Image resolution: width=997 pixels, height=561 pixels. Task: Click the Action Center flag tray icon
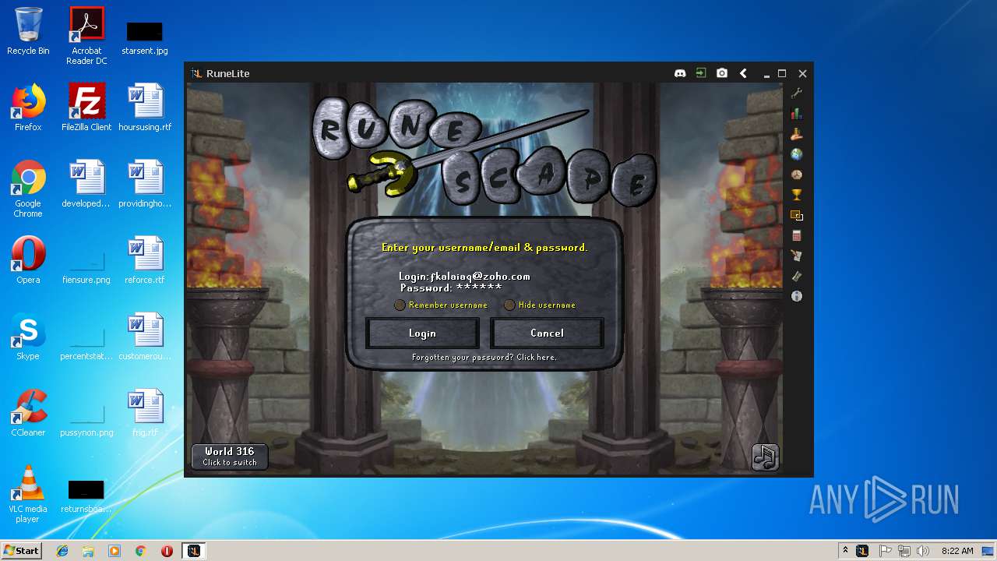point(885,551)
